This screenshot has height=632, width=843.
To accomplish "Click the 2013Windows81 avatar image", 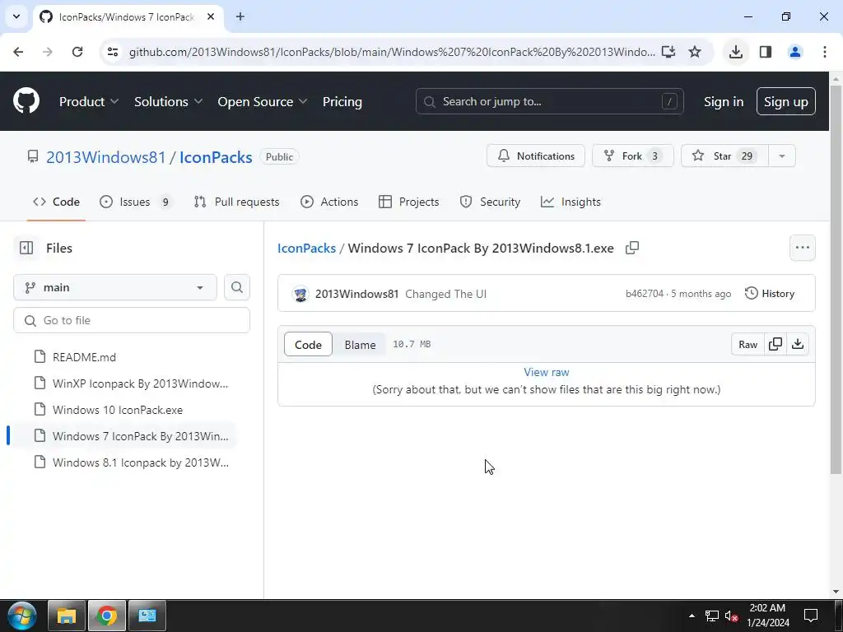I will 300,294.
